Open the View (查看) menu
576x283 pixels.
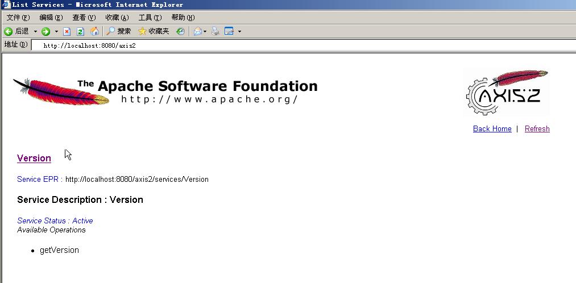coord(84,18)
